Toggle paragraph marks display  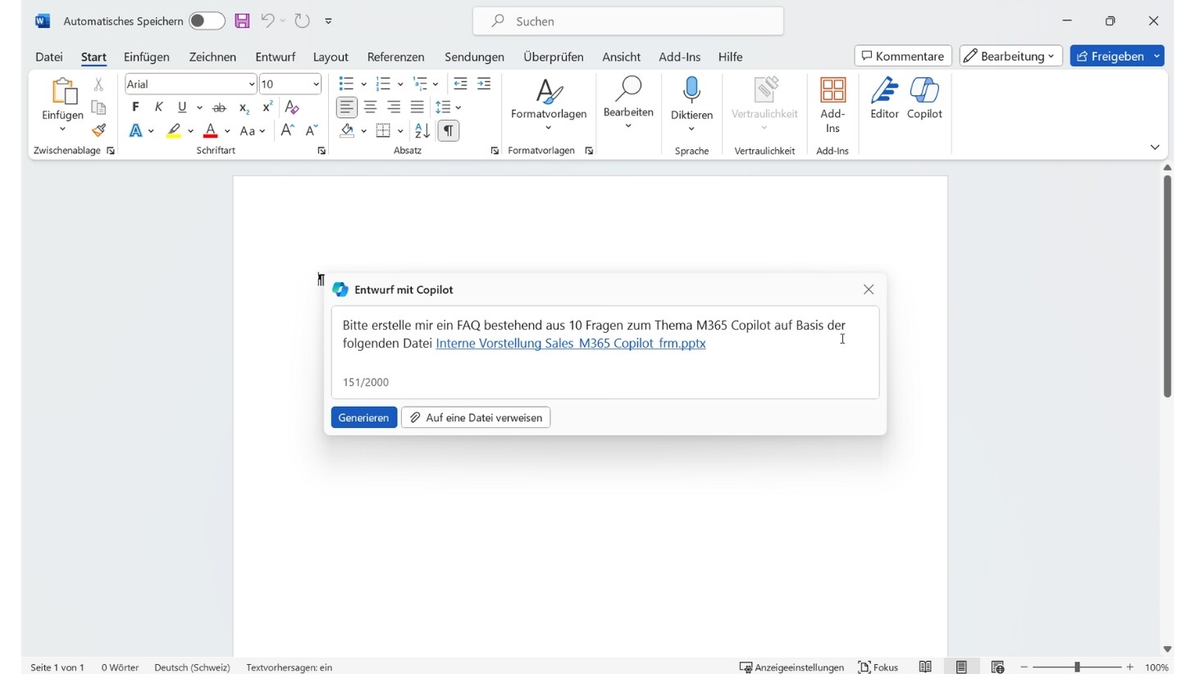click(449, 130)
